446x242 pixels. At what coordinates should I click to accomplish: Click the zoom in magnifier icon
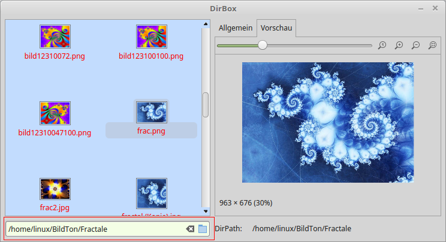pyautogui.click(x=399, y=46)
